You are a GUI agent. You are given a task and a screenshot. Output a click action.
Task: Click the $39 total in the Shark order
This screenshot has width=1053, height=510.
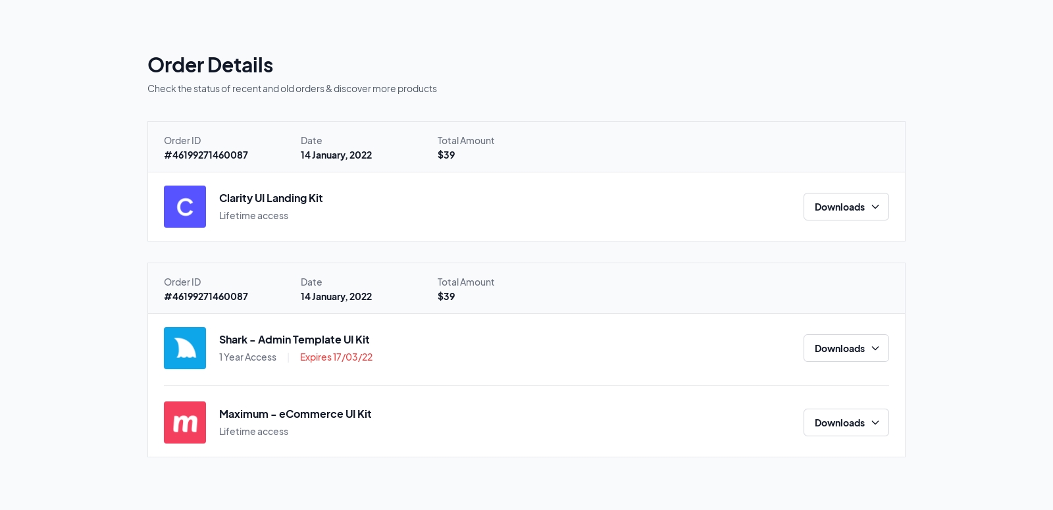tap(446, 297)
